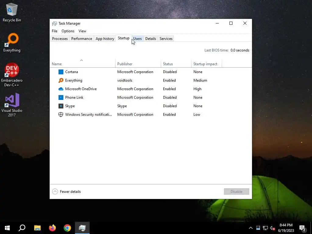
Task: Click the Phone Link app icon
Action: [61, 97]
